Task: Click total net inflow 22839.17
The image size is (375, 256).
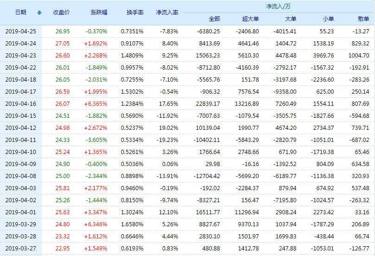Action: tap(208, 104)
